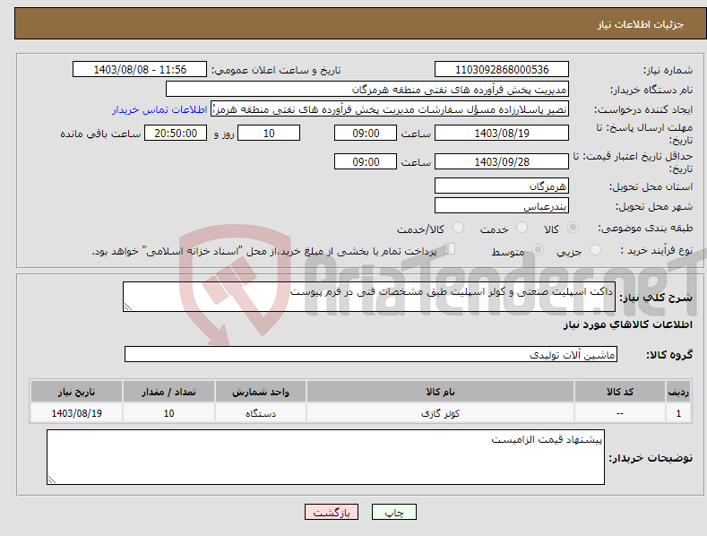The width and height of the screenshot is (707, 536).
Task: Click the remaining days field showing 10
Action: click(x=269, y=133)
